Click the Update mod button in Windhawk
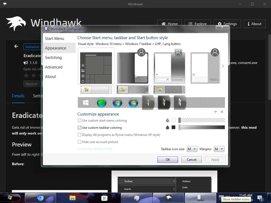Screen dimensions: 271x203 point(32,84)
